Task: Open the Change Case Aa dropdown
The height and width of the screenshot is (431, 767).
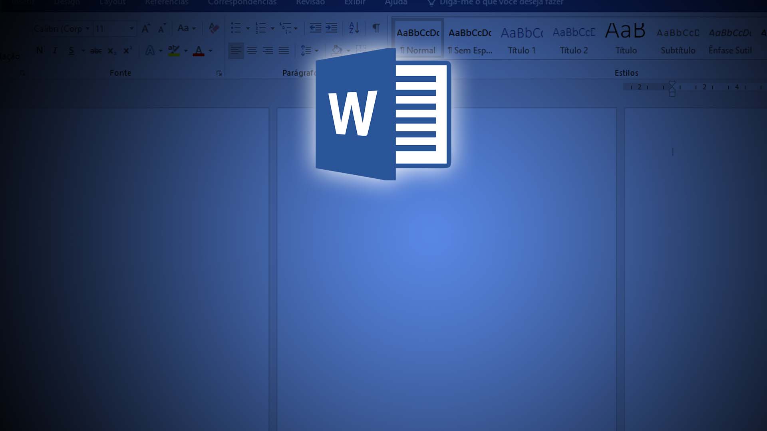Action: tap(187, 28)
